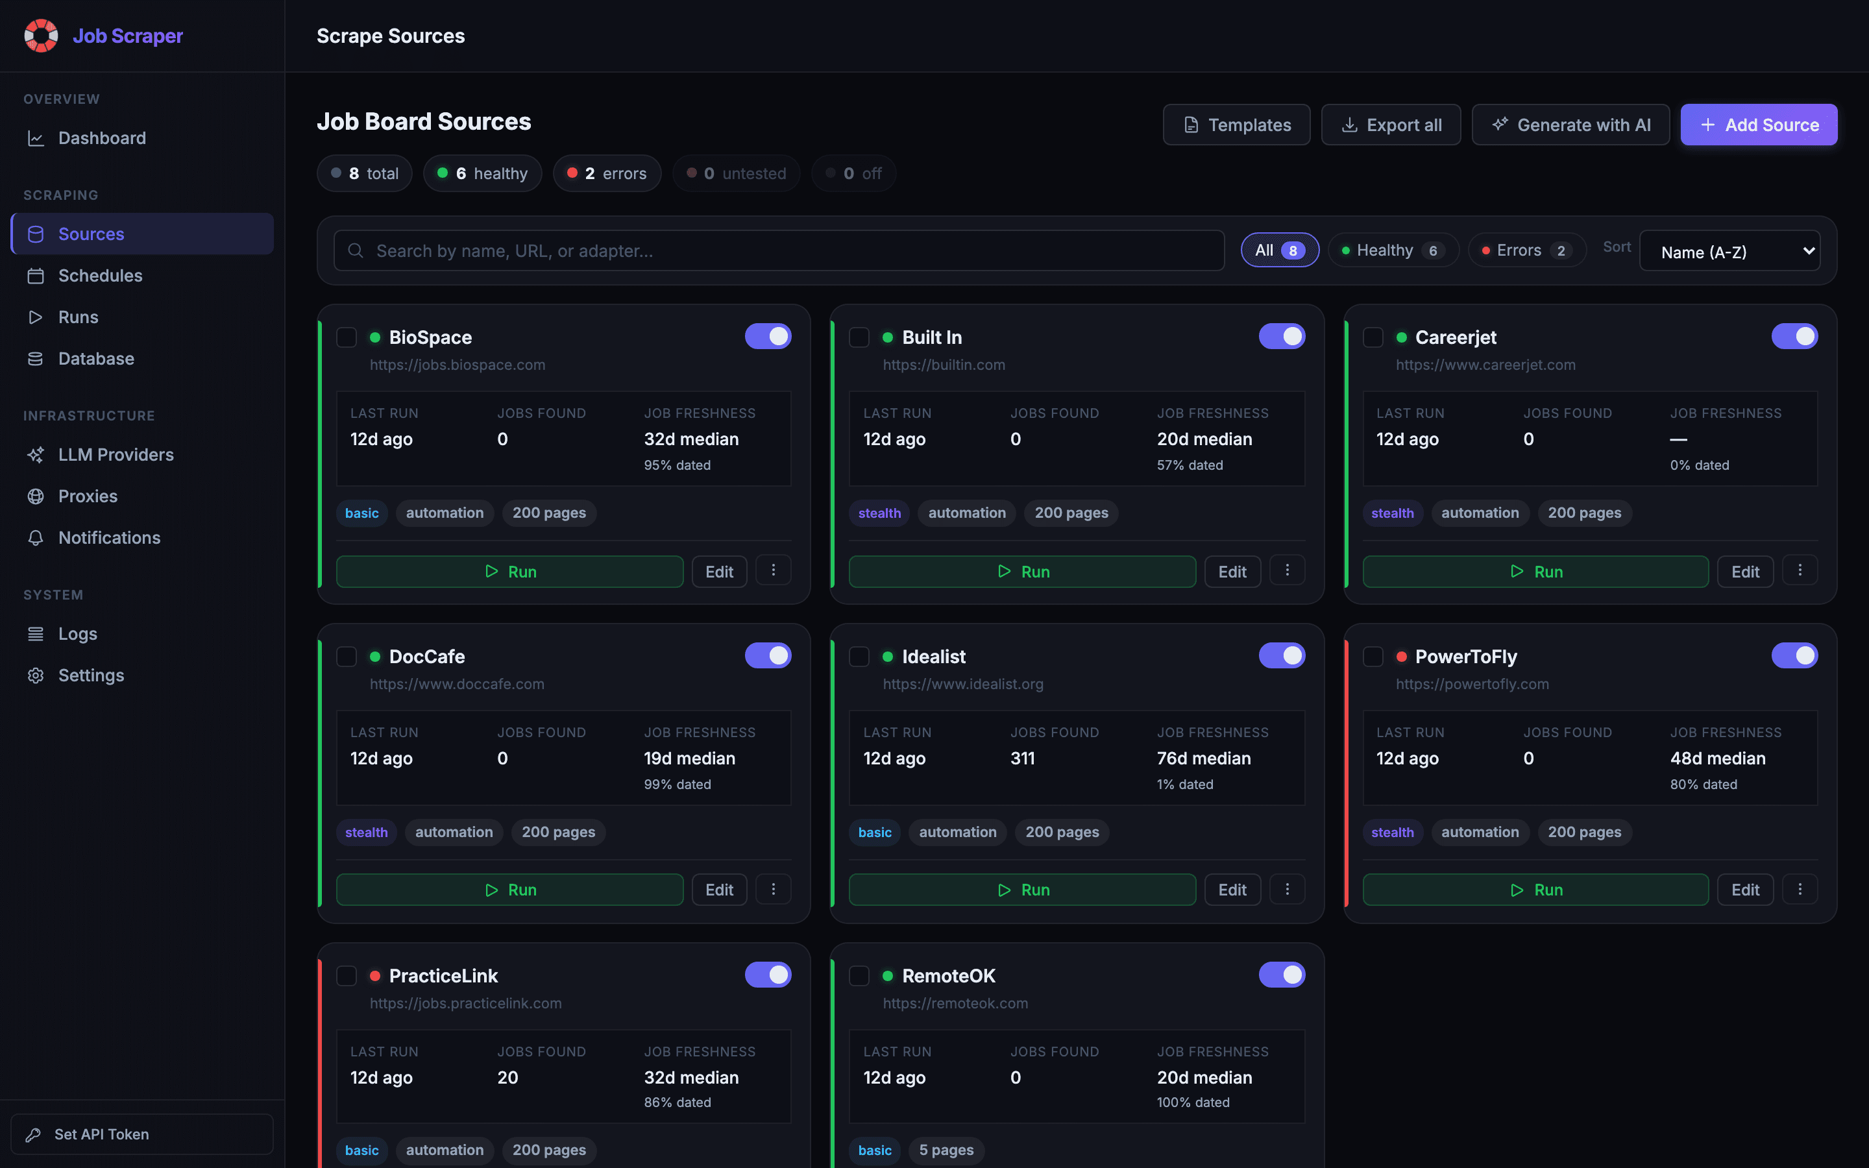This screenshot has width=1869, height=1168.
Task: Run the Built In scraper
Action: coord(1023,572)
